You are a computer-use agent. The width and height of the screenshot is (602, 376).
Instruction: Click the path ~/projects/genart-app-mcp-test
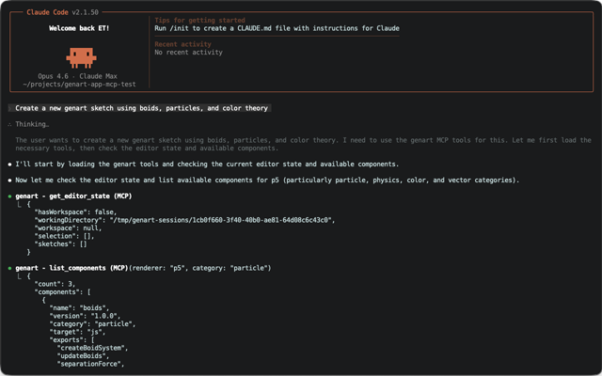[x=79, y=85]
